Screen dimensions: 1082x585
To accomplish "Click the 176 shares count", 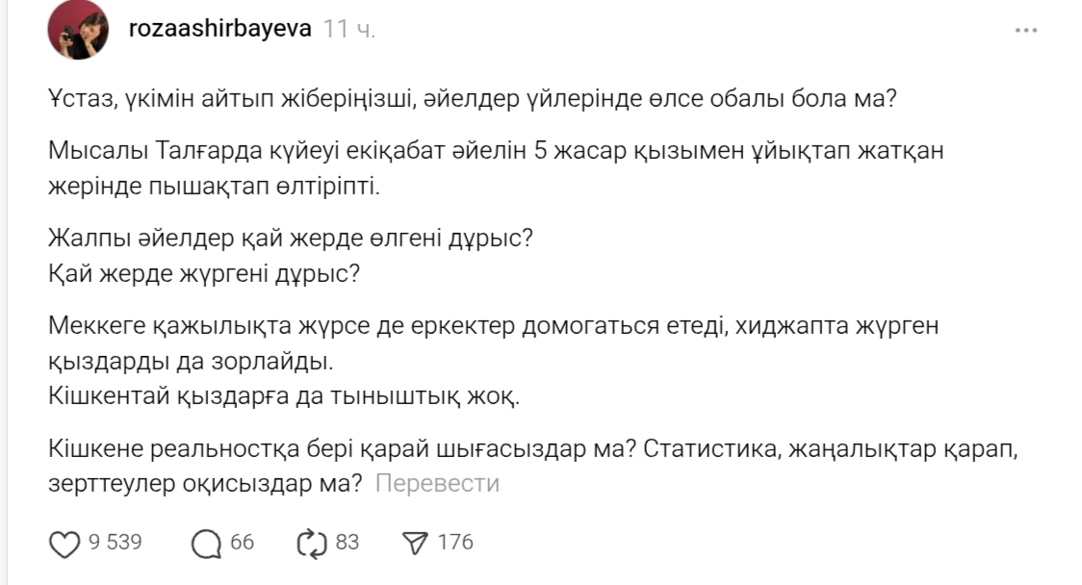I will [455, 543].
